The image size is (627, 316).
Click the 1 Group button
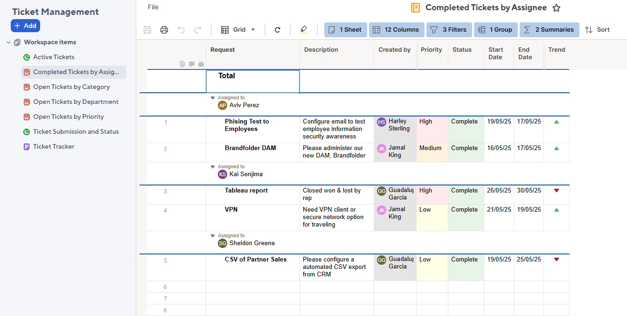(x=496, y=30)
